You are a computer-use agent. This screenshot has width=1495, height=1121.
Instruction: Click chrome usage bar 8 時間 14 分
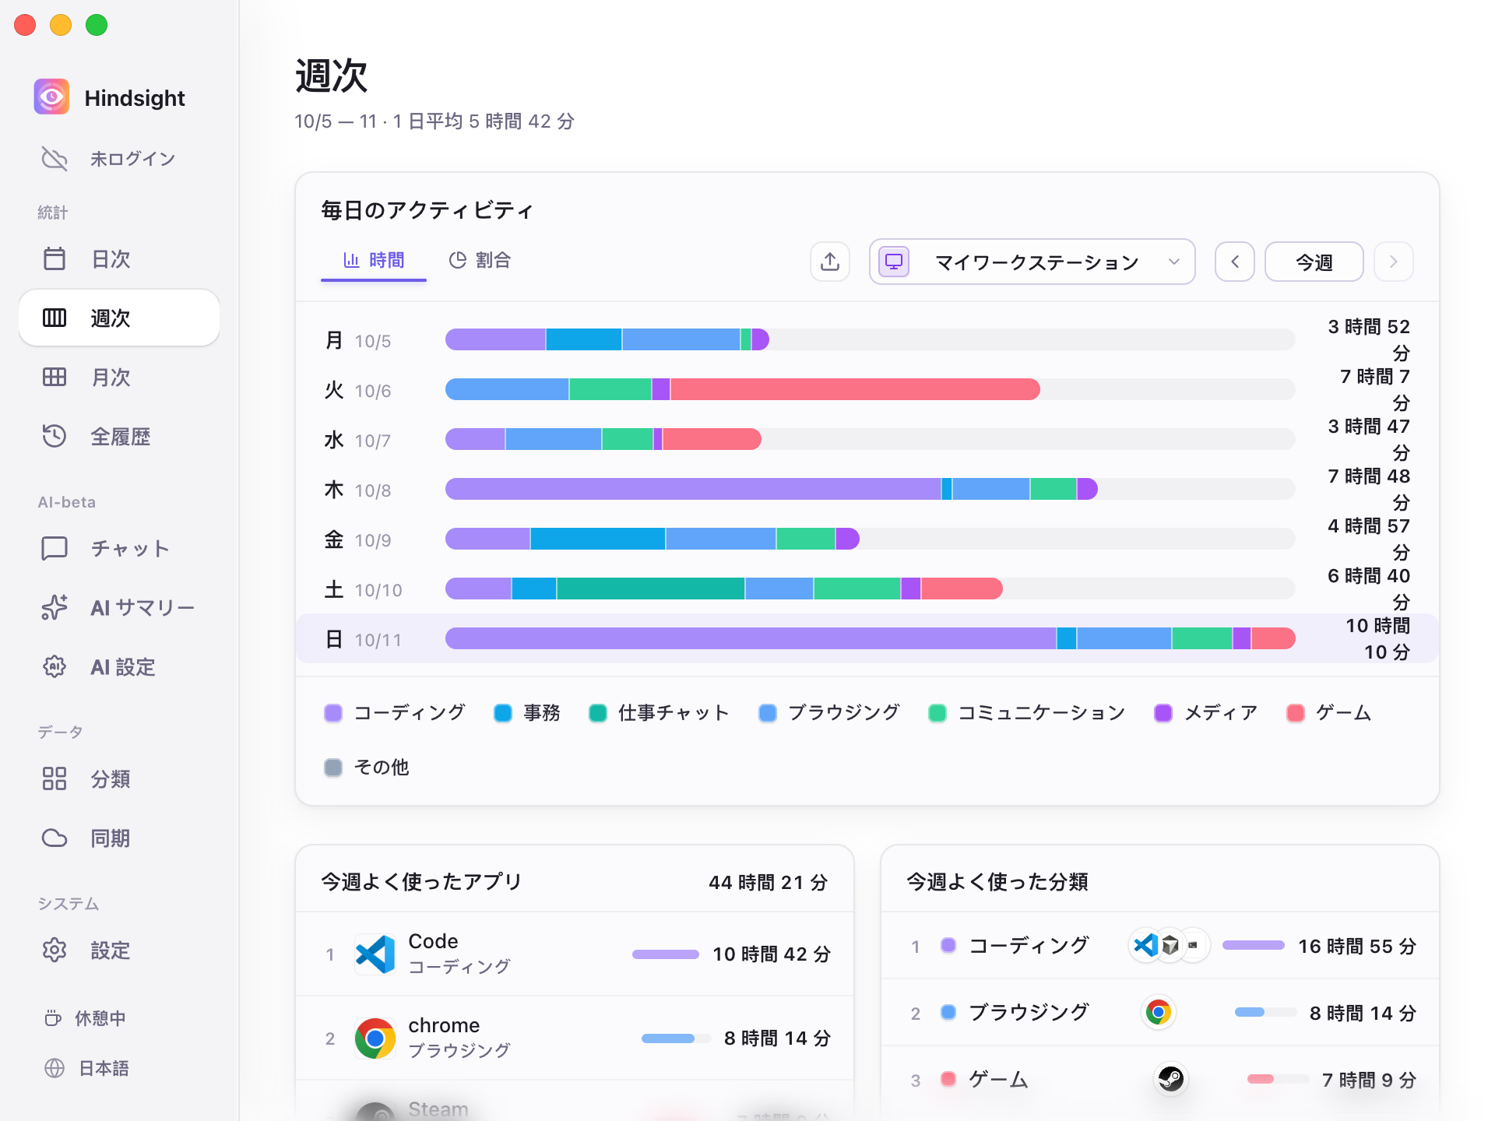tap(676, 1038)
